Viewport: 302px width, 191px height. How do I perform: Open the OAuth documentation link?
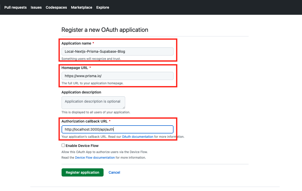138,137
